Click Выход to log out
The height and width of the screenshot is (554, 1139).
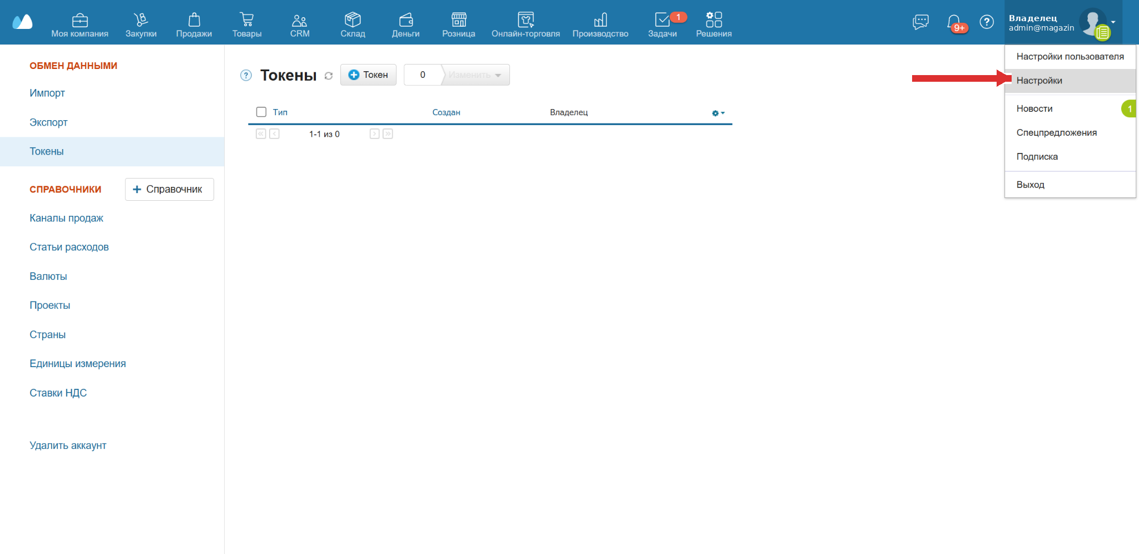tap(1070, 185)
